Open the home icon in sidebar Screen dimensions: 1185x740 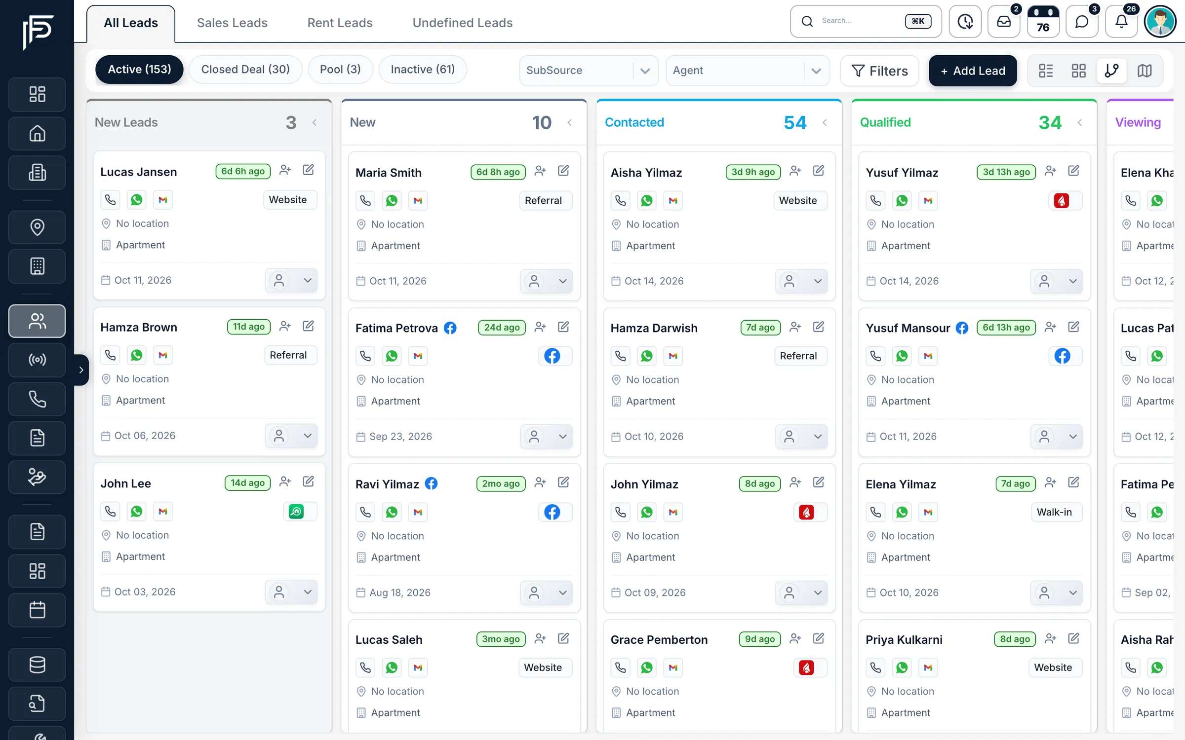pos(37,133)
